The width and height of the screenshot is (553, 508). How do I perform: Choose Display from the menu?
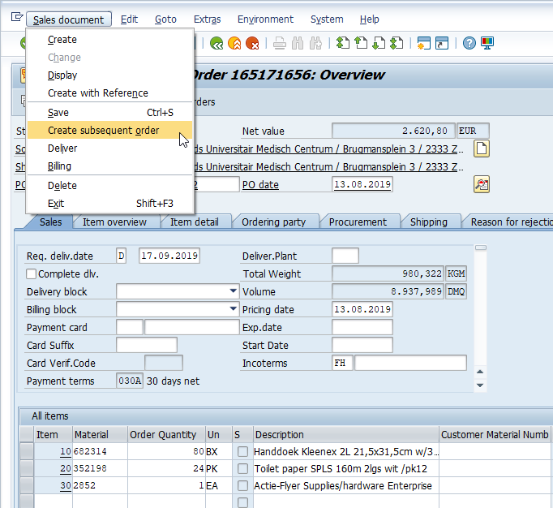pyautogui.click(x=109, y=75)
